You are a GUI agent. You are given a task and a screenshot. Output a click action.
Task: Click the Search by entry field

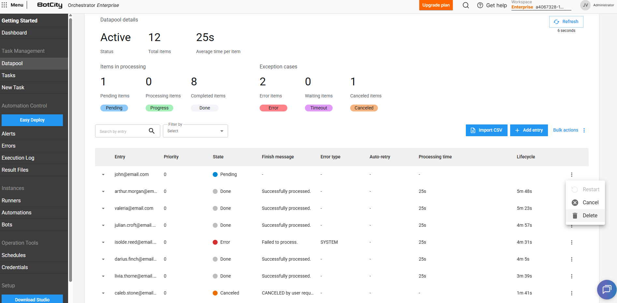122,131
